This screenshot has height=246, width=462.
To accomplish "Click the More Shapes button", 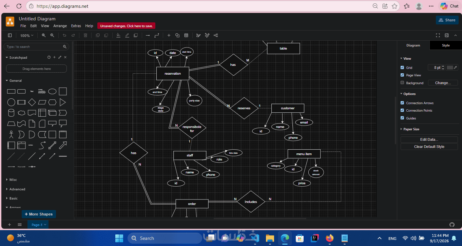I will [39, 214].
